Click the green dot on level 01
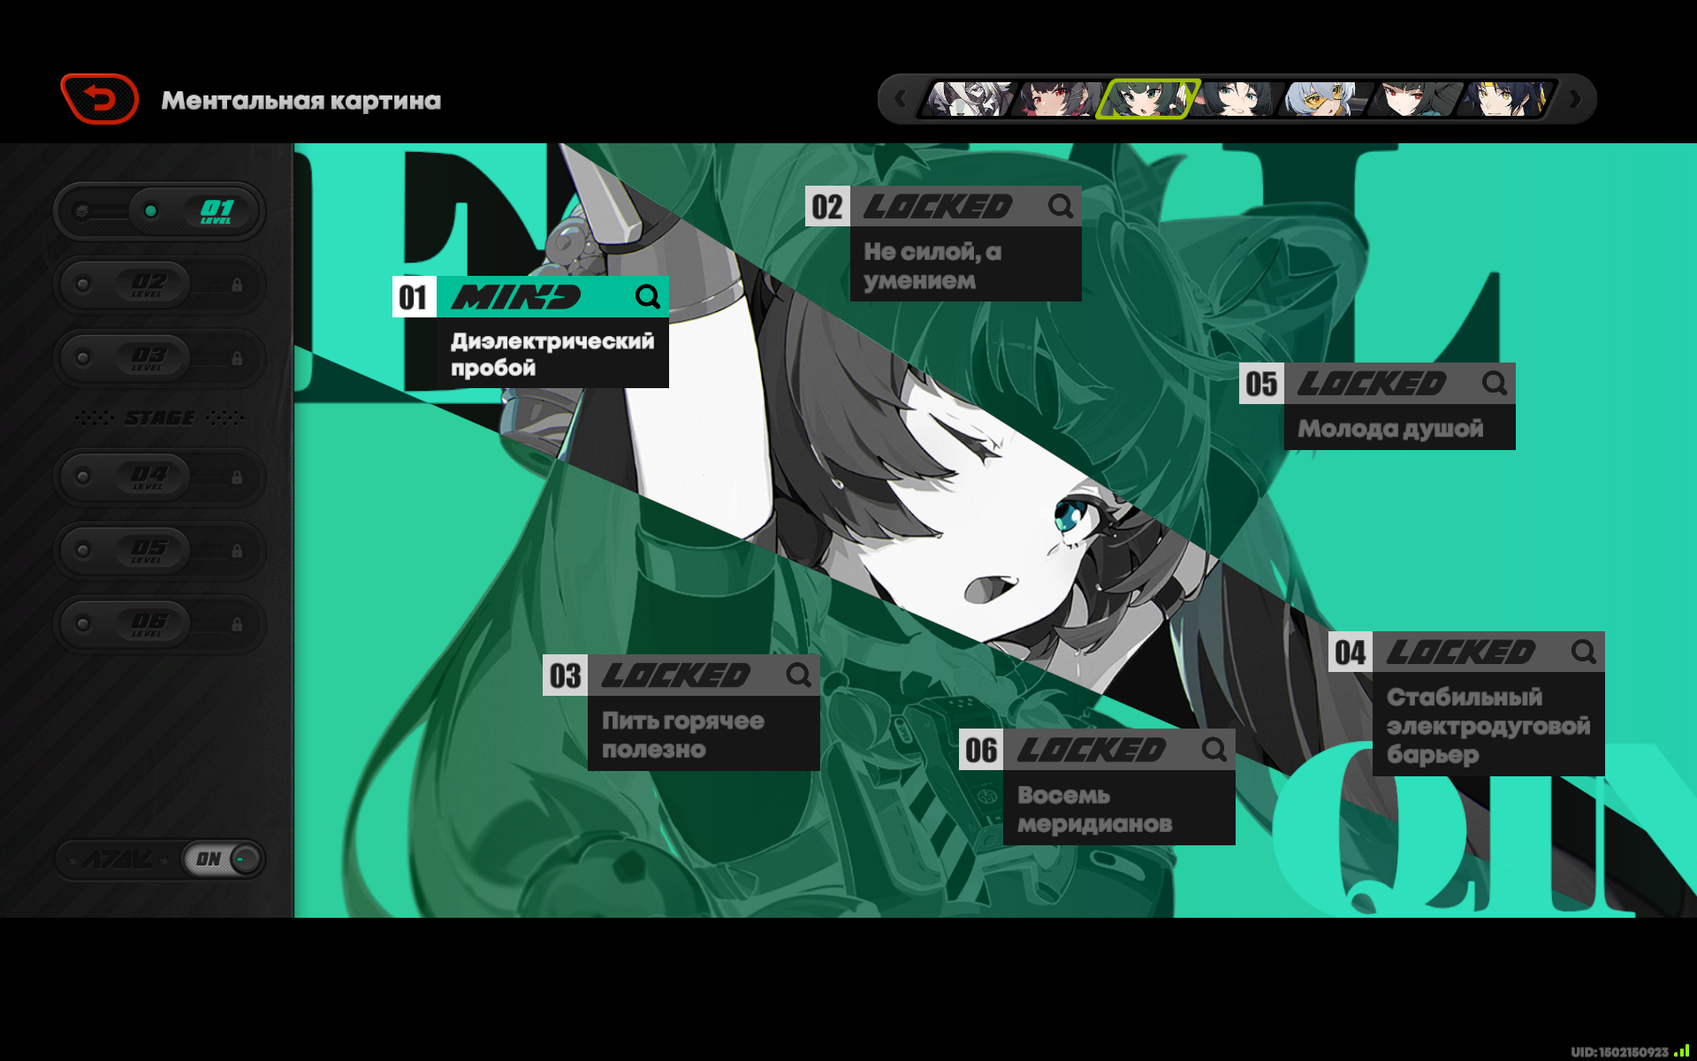The image size is (1697, 1061). [151, 210]
